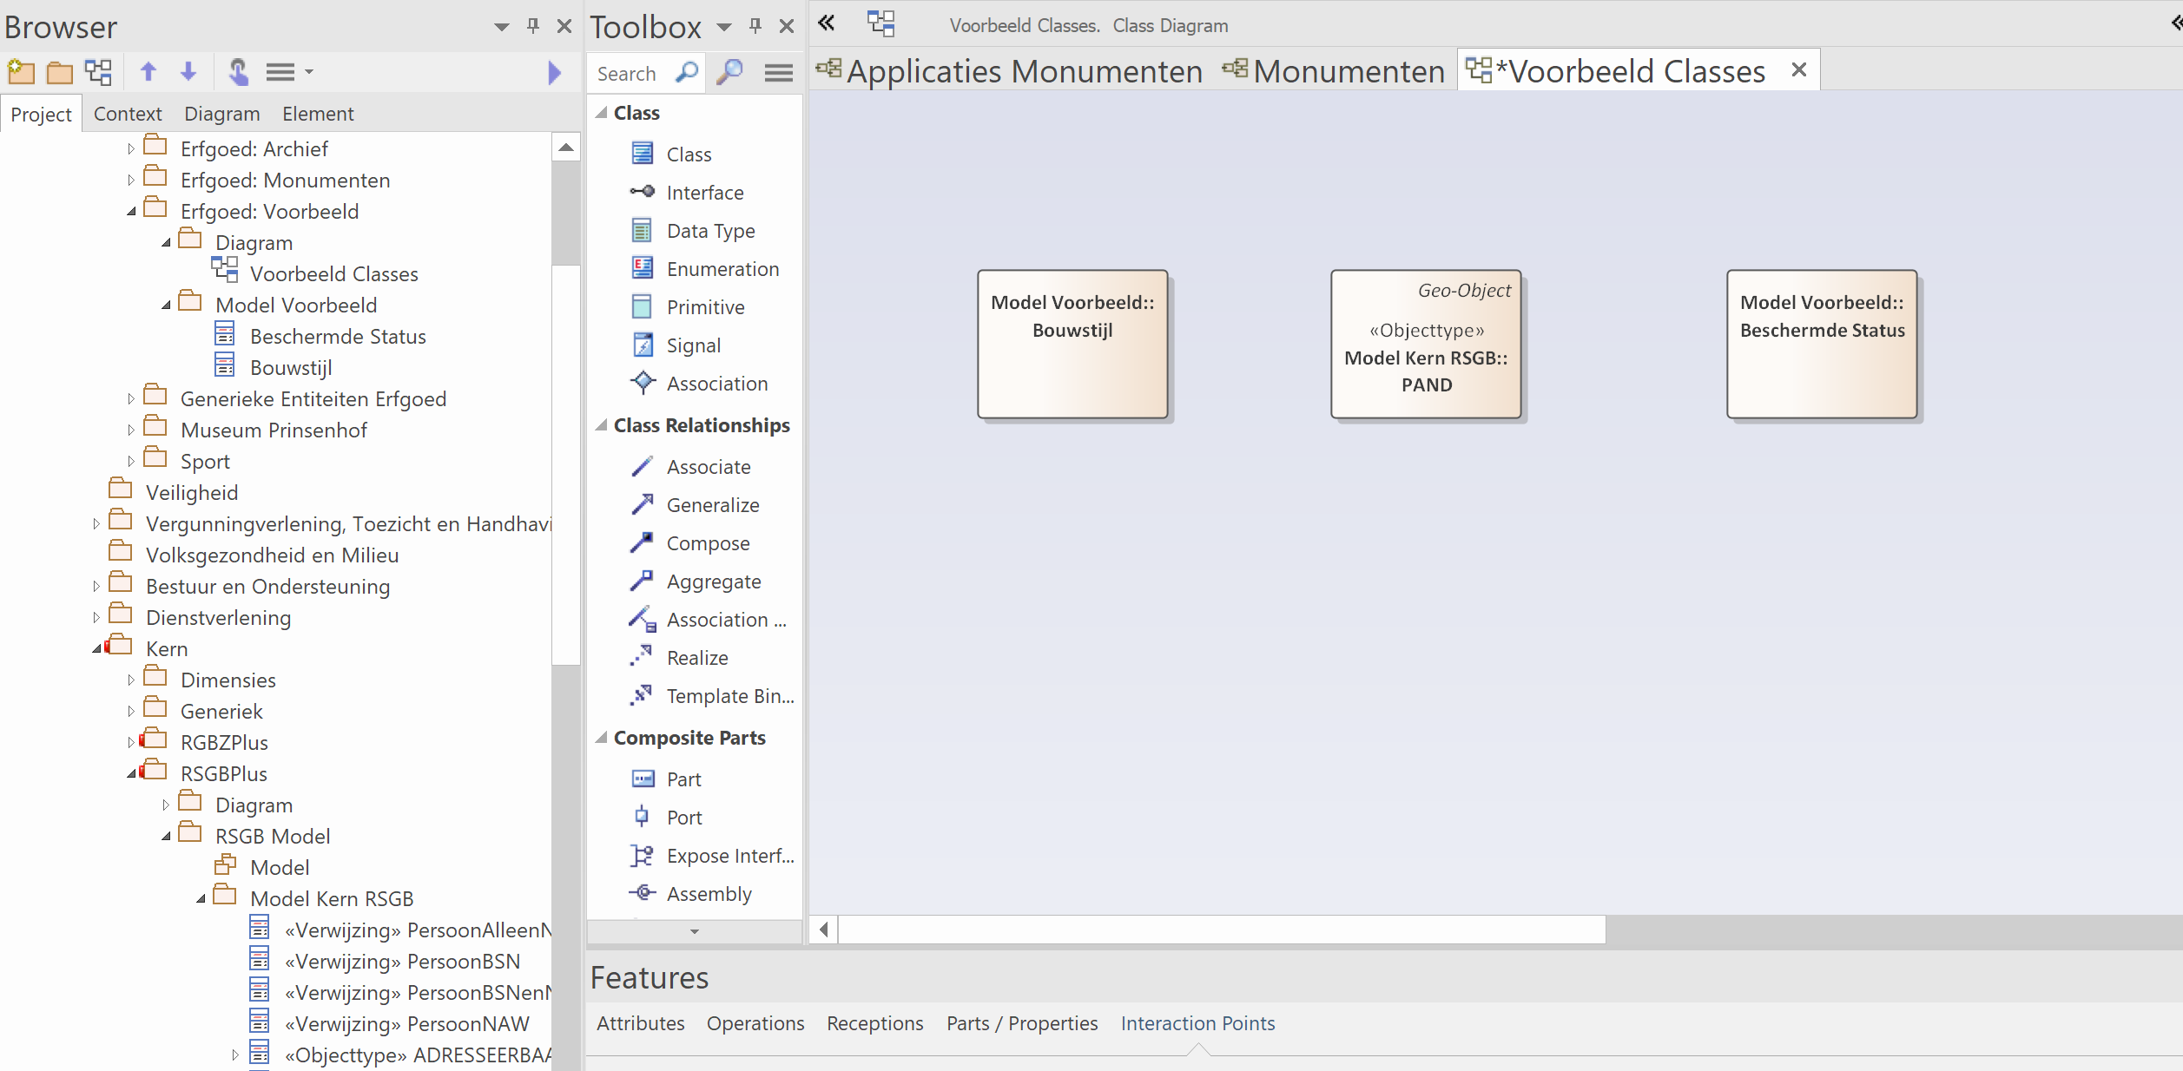This screenshot has height=1071, width=2183.
Task: Pick the Enumeration element in Toolbox
Action: 722,269
